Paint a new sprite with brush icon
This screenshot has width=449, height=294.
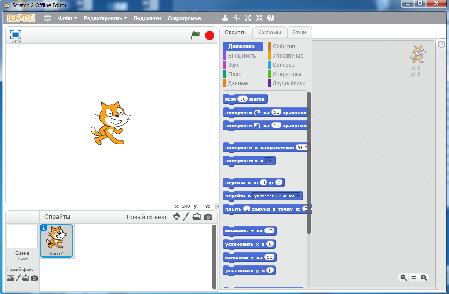(x=186, y=217)
